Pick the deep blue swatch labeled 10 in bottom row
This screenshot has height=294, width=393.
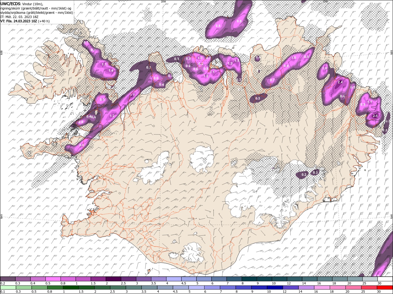tap(274, 288)
